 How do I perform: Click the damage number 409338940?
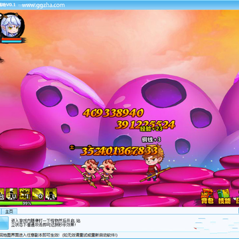click(114, 113)
